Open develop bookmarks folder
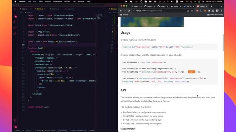Screen dimensions: 236x132 click(124, 15)
